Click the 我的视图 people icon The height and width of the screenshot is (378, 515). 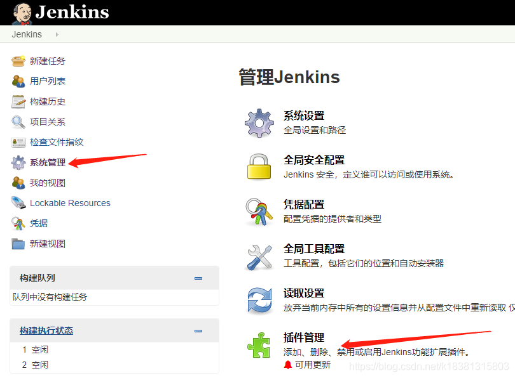(x=18, y=183)
